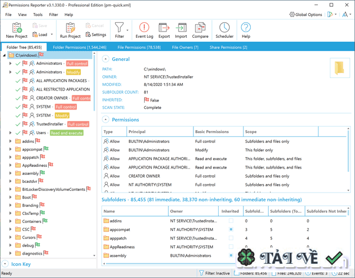Collapse the General section

[x=106, y=59]
